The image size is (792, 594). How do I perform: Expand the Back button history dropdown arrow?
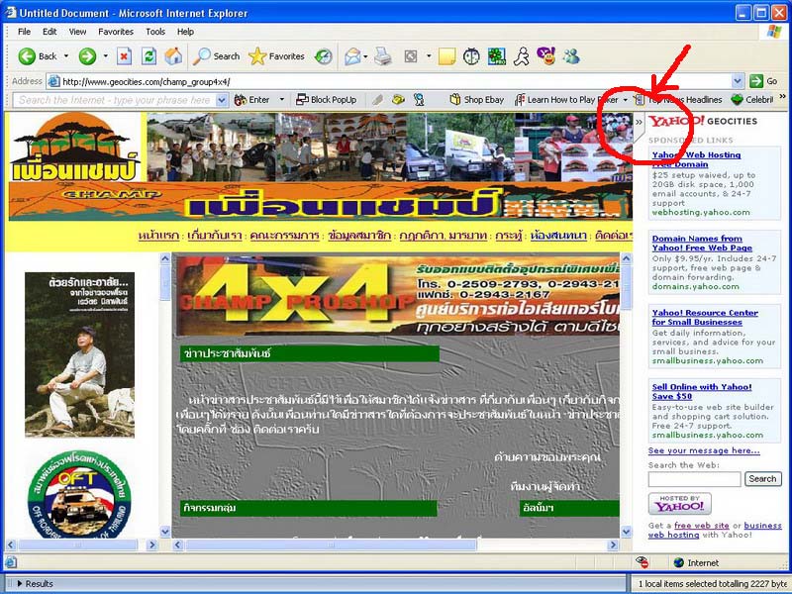[x=65, y=56]
